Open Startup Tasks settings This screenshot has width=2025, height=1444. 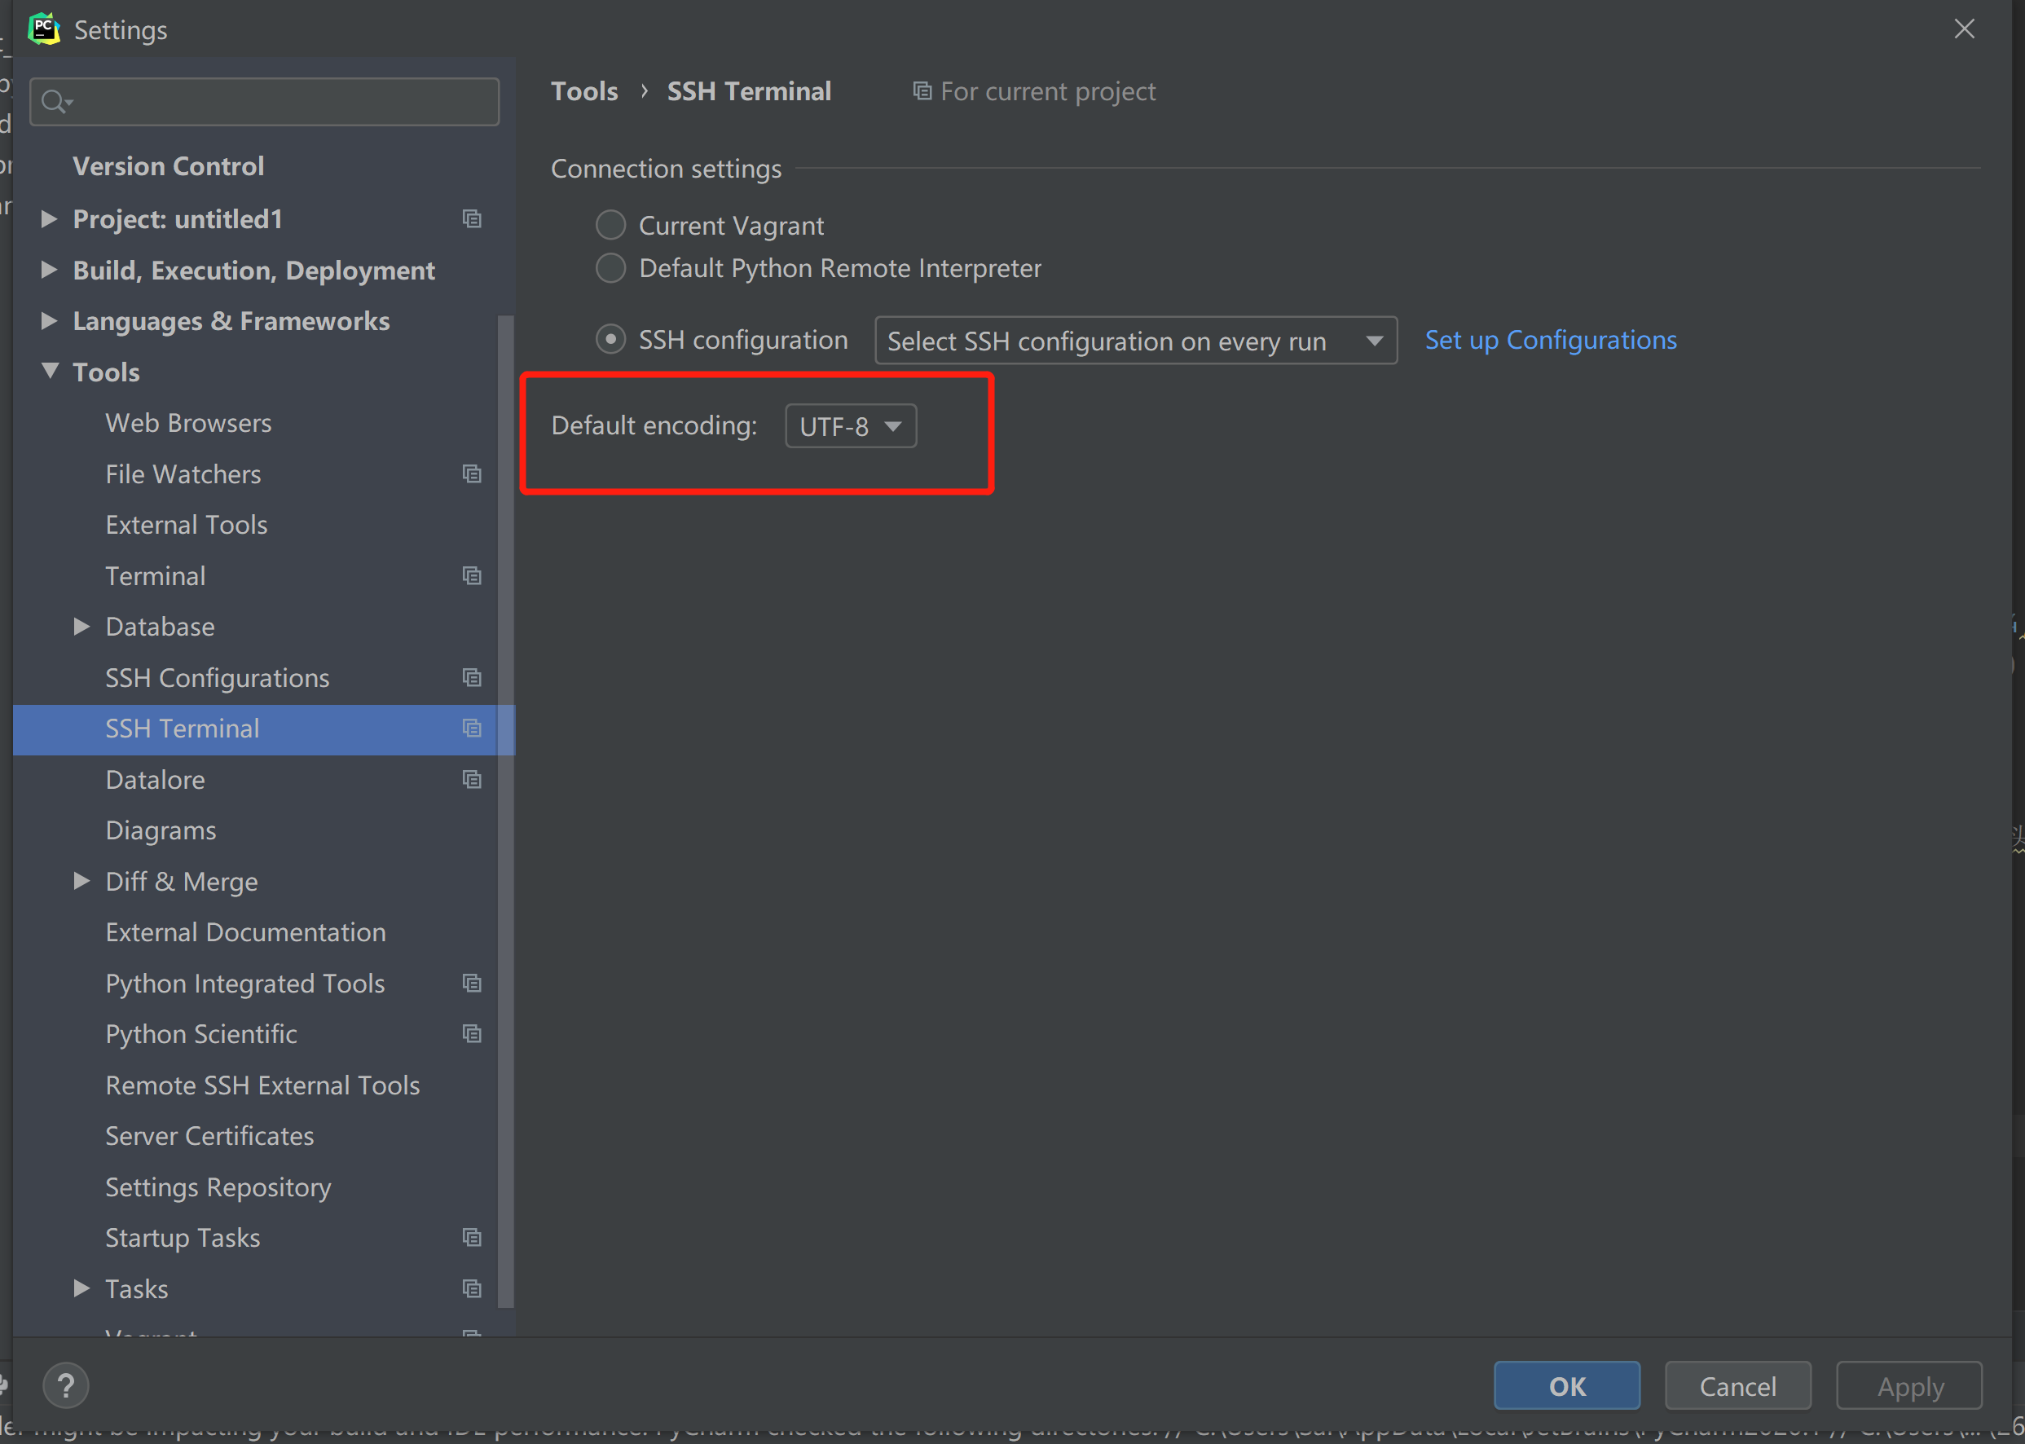coord(183,1238)
